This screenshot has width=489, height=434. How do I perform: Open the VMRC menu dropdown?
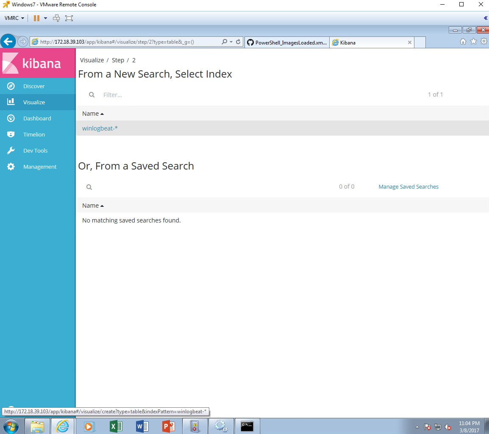tap(14, 18)
